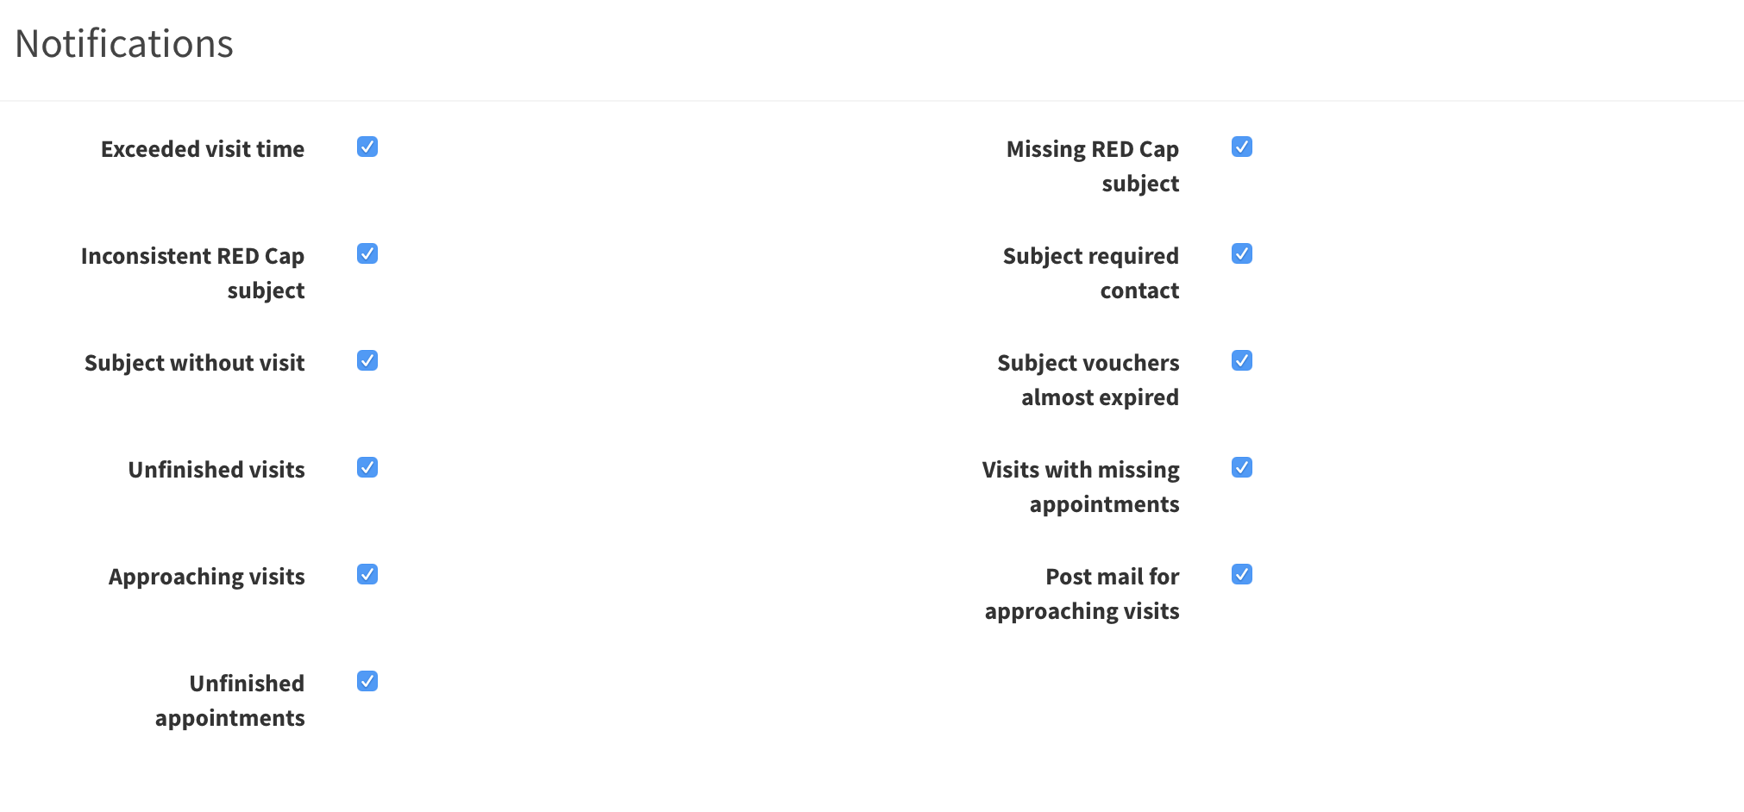This screenshot has height=812, width=1744.
Task: Click the 'Unfinished visits' label text
Action: [216, 470]
